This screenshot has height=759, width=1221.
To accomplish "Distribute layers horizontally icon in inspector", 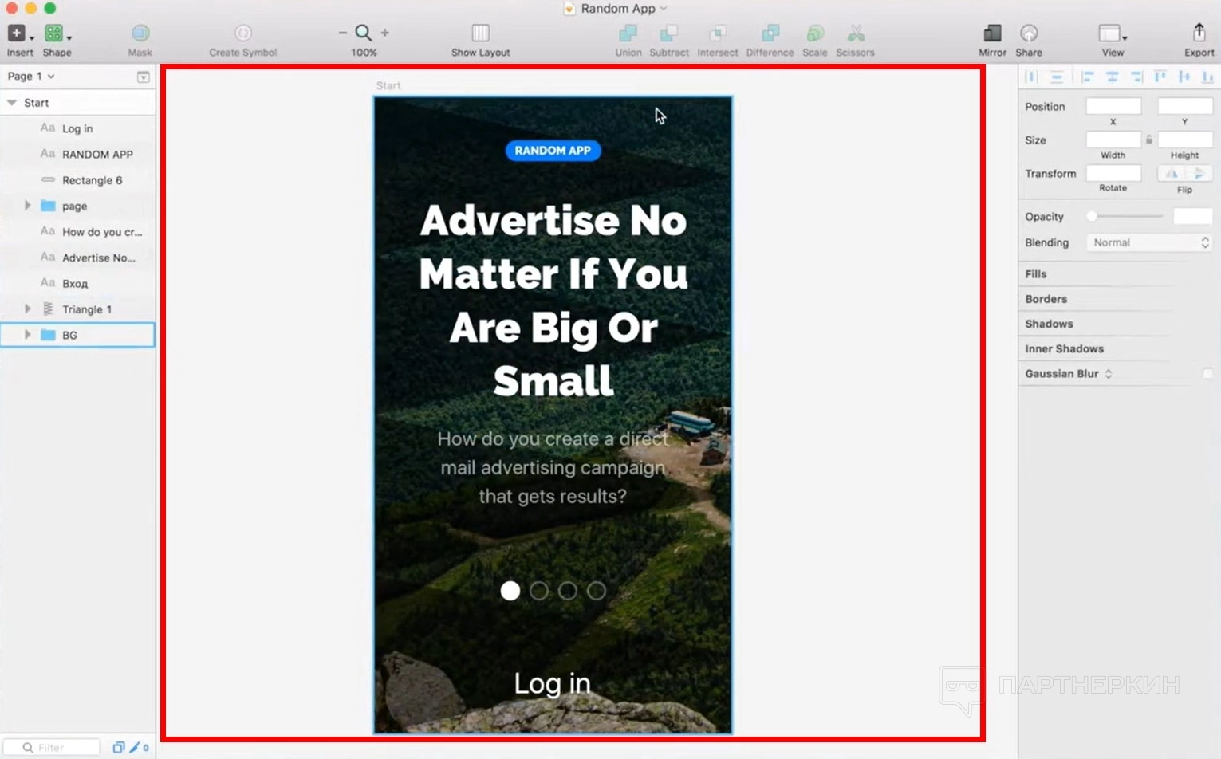I will (x=1031, y=77).
